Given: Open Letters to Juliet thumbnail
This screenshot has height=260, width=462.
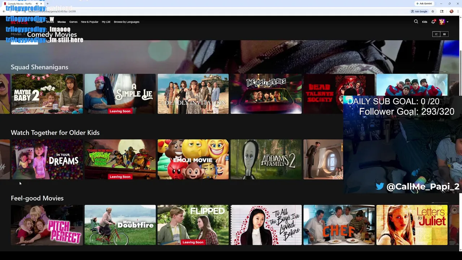Looking at the screenshot, I should point(412,225).
